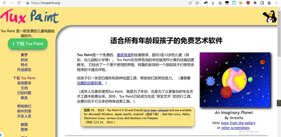Click the text 'By Shrestha'
The image size is (281, 137).
click(x=234, y=118)
